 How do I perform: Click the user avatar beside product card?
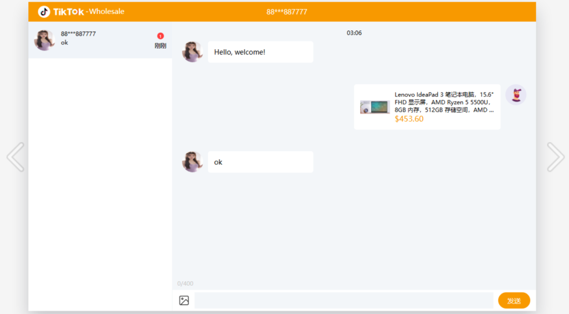[x=516, y=95]
